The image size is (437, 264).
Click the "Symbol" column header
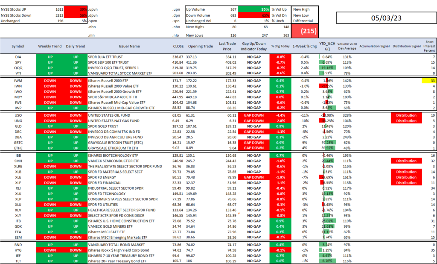18,46
